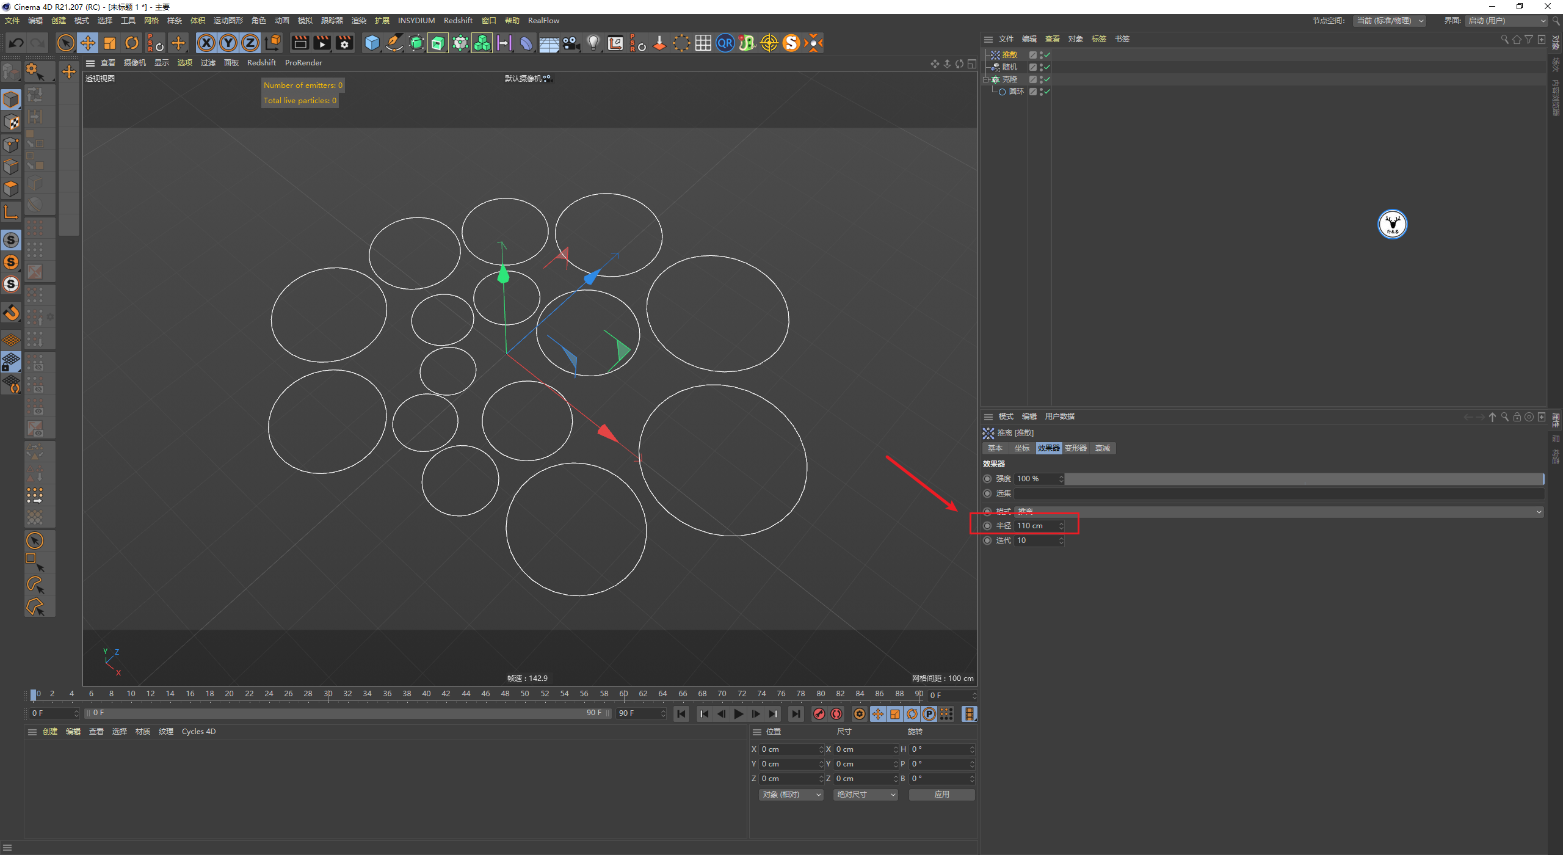This screenshot has height=855, width=1563.
Task: Click the 应用 button
Action: tap(941, 795)
